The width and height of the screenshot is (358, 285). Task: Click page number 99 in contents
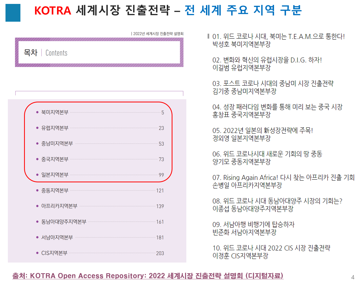pyautogui.click(x=161, y=175)
